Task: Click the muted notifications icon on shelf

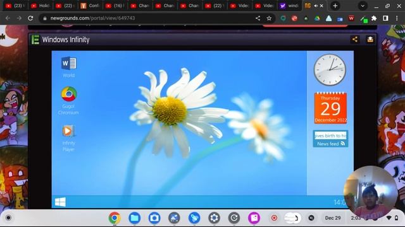Action: tap(311, 218)
